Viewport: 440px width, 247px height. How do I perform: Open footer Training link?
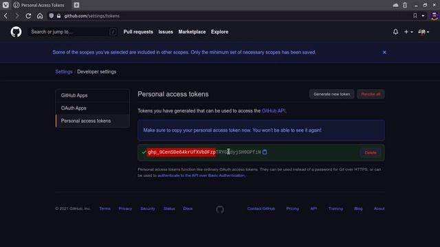pyautogui.click(x=335, y=209)
